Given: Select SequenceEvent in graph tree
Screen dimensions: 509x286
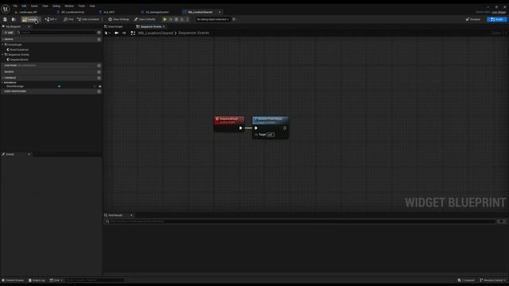Looking at the screenshot, I should click(x=19, y=60).
